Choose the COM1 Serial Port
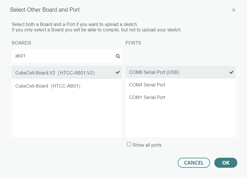The width and height of the screenshot is (247, 178). coord(147,97)
